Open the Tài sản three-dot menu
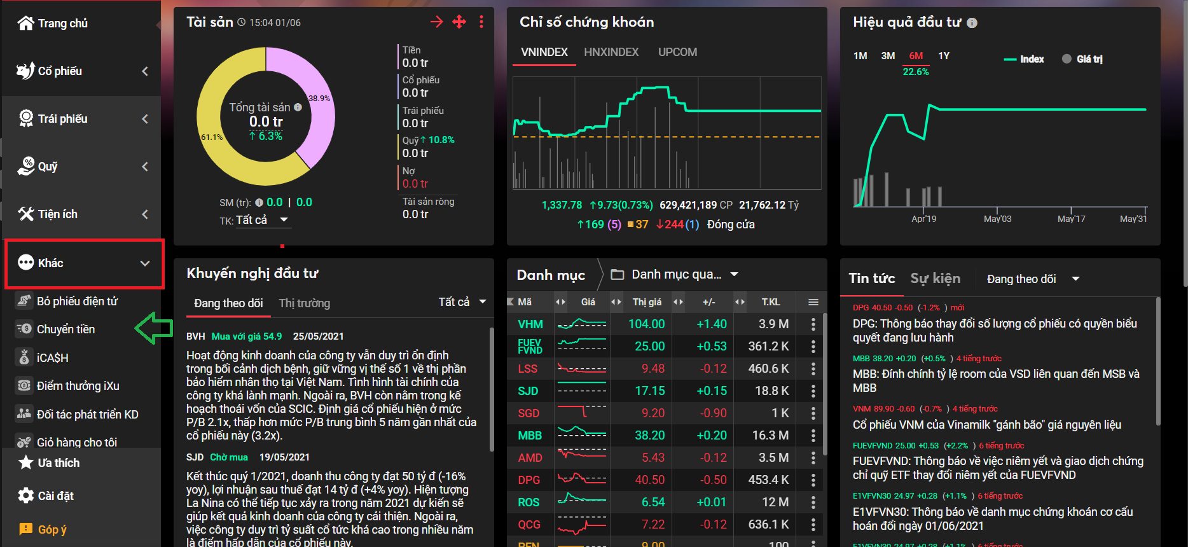 (x=481, y=22)
